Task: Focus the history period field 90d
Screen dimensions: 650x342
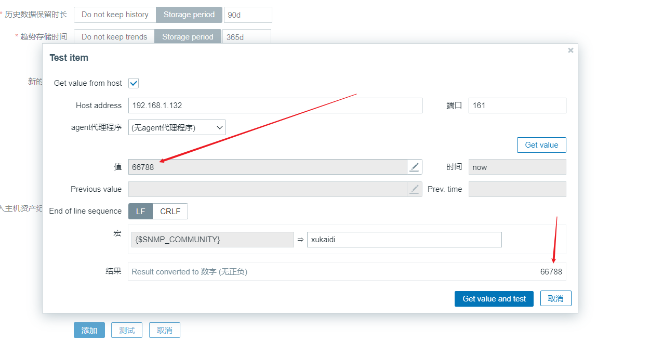Action: [248, 15]
